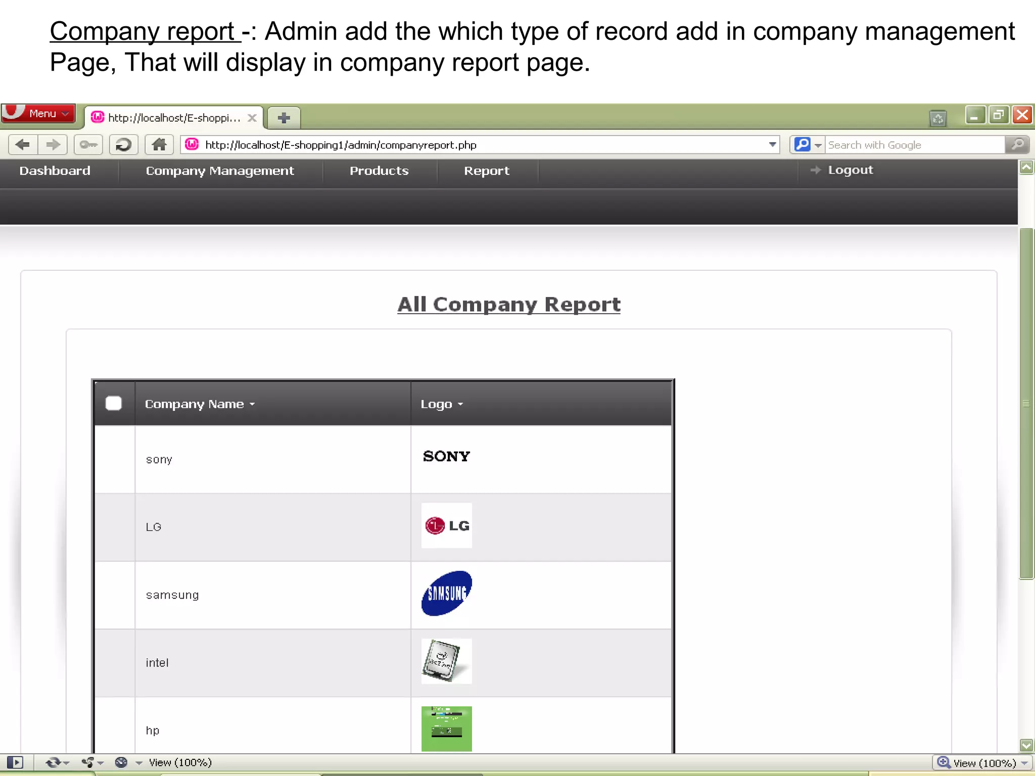
Task: Click the vertical scrollbar thumb
Action: point(1026,403)
